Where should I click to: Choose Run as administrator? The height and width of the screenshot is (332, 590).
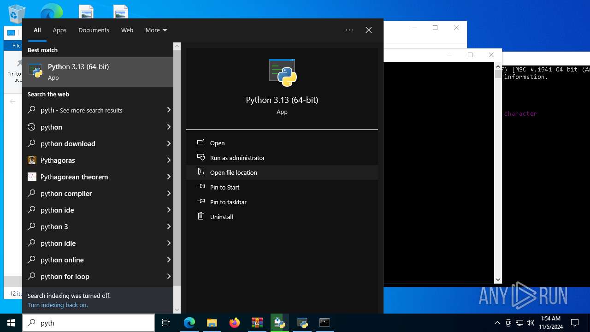[282, 158]
